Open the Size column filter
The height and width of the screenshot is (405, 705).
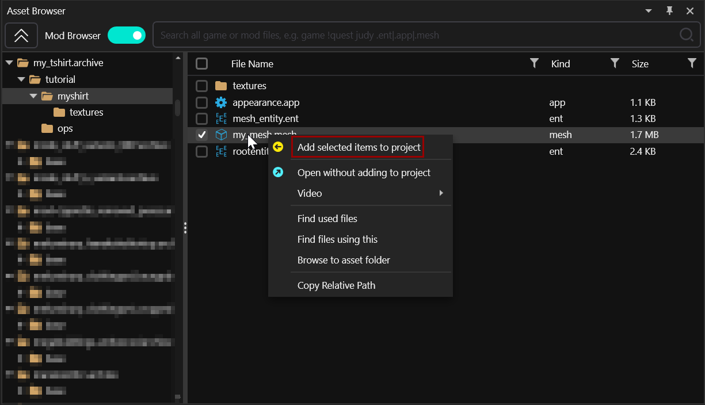692,63
